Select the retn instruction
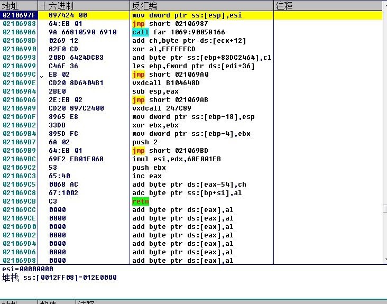This screenshot has width=387, height=304. 141,201
